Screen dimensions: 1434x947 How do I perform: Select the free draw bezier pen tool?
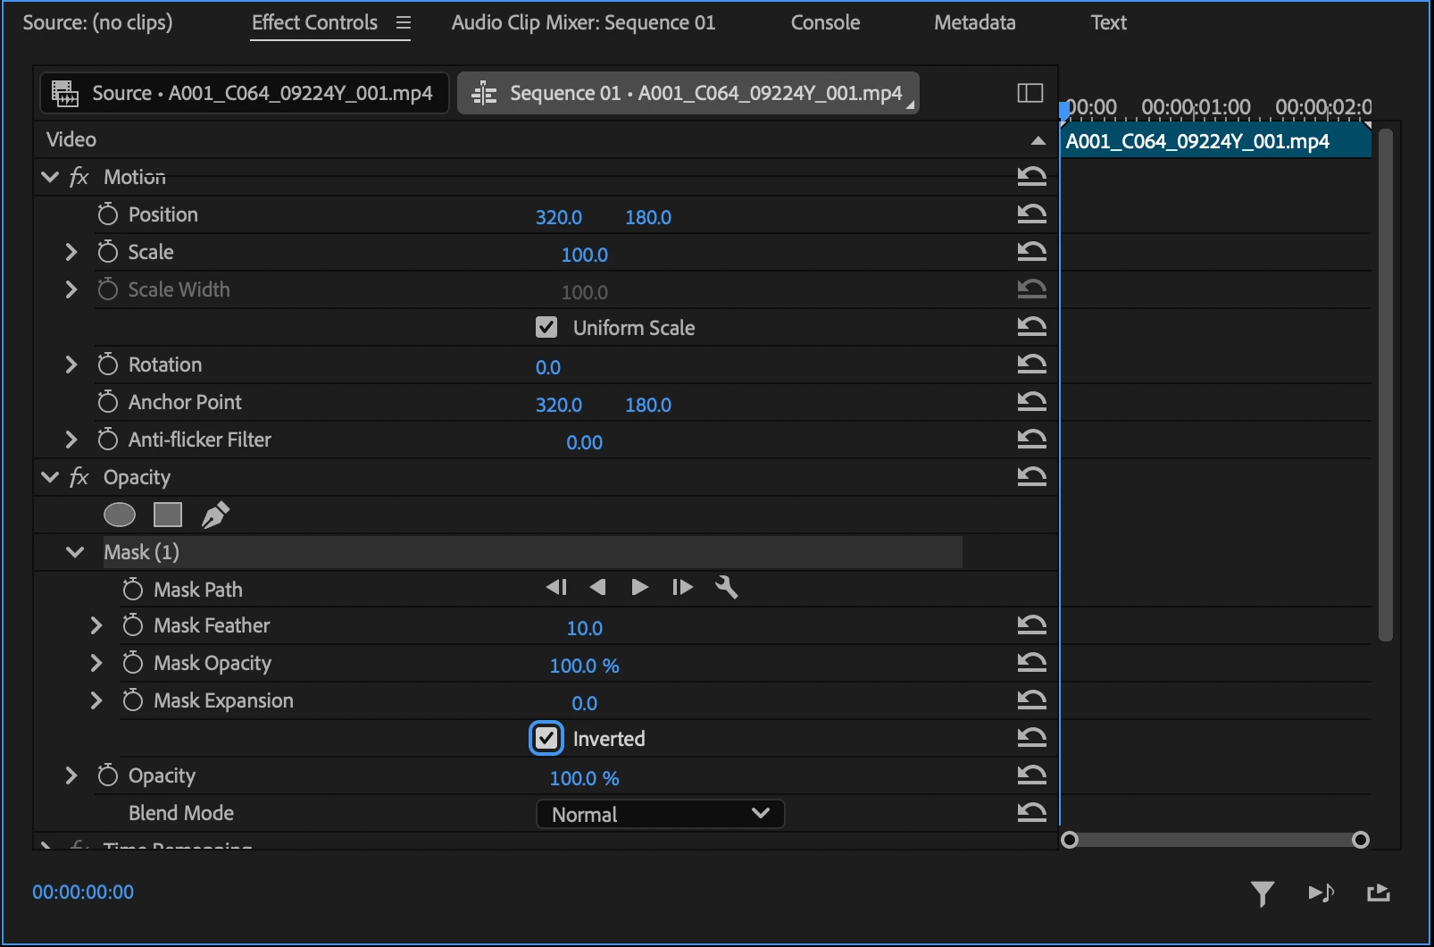tap(215, 515)
